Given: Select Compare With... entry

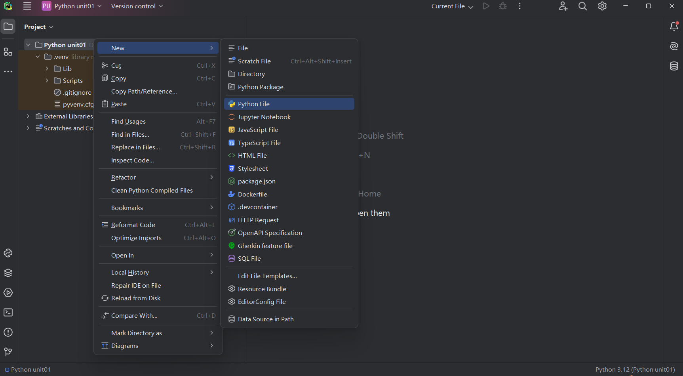Looking at the screenshot, I should 158,316.
